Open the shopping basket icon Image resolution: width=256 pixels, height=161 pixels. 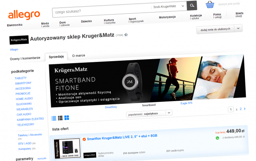click(x=210, y=5)
